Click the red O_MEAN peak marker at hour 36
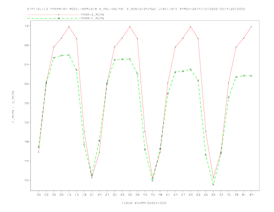This screenshot has height=212, width=274. (x=130, y=27)
